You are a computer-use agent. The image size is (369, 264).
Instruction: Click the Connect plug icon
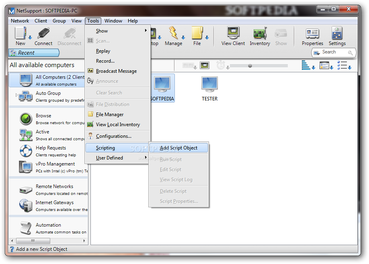(x=43, y=33)
